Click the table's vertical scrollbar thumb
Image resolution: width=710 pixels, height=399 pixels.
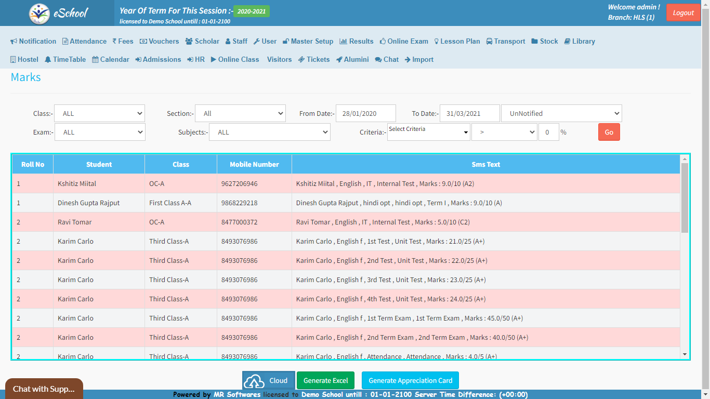685,197
